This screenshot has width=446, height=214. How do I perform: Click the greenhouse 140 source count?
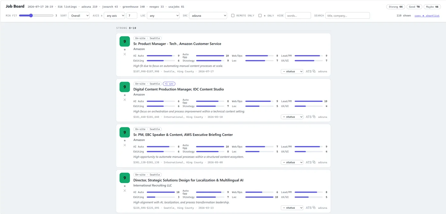(x=133, y=7)
